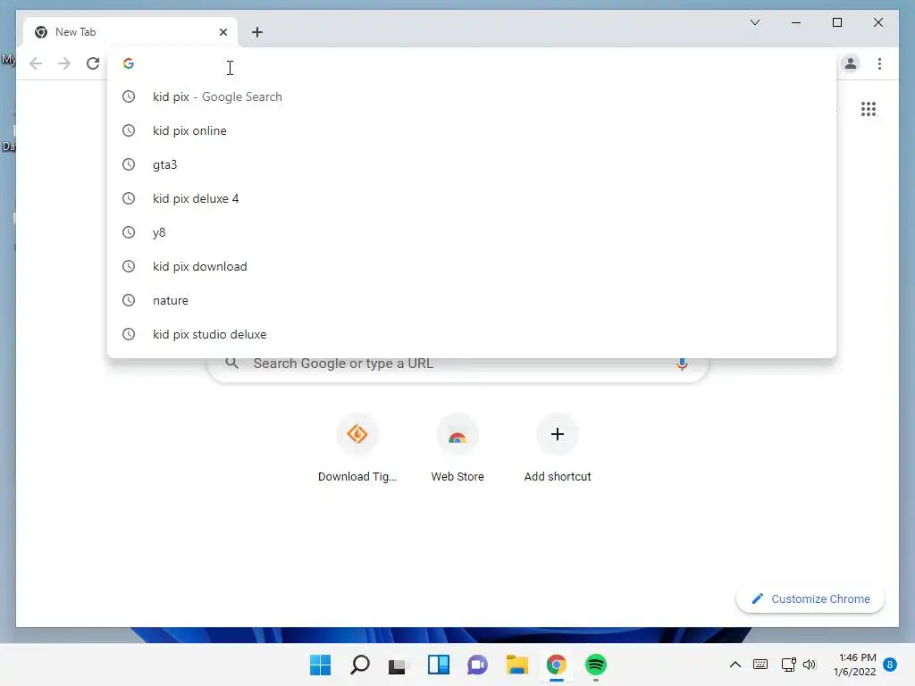915x686 pixels.
Task: Open Teams Chat in the taskbar
Action: pos(477,665)
